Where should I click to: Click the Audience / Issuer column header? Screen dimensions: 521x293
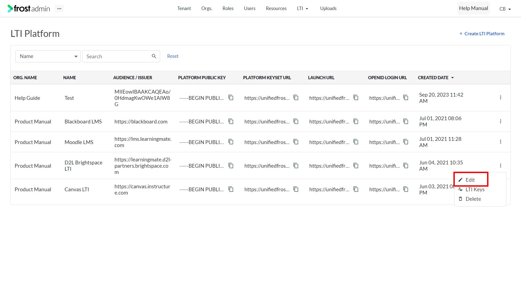click(x=132, y=78)
